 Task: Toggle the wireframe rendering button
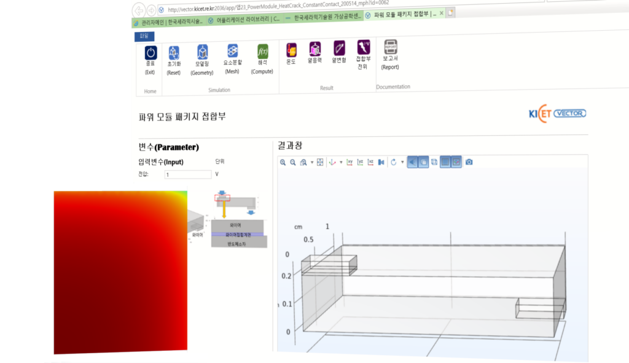[x=434, y=162]
